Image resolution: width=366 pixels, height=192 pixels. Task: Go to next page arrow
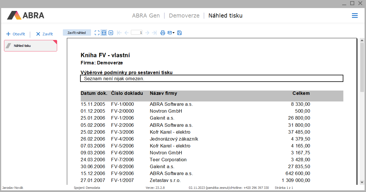point(147,33)
